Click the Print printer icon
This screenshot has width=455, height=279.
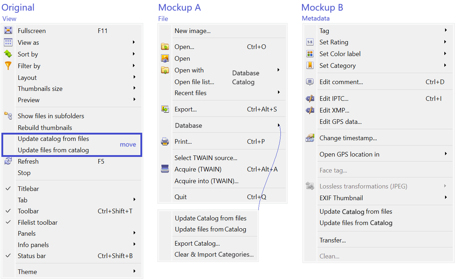[165, 142]
